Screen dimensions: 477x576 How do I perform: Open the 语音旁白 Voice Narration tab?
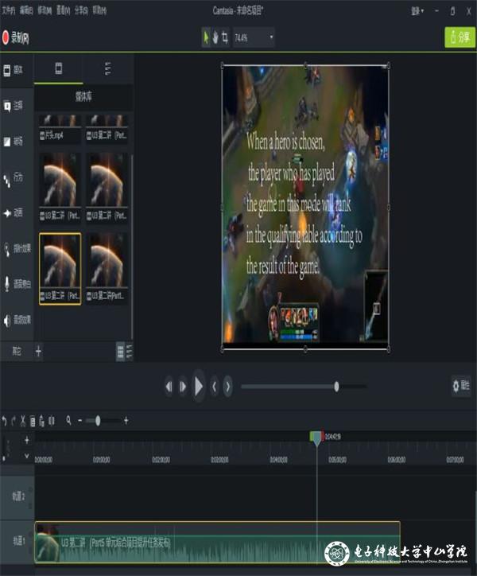coord(17,284)
